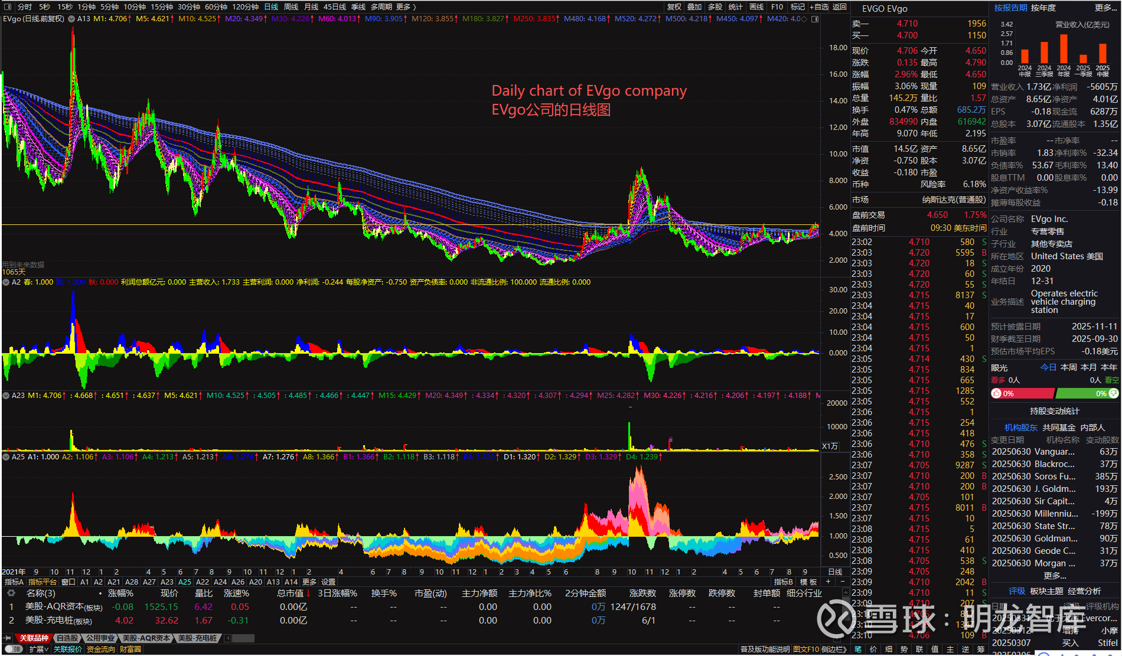Click the round indicator icon beside EVgo chart title
1122x656 pixels.
[x=71, y=19]
